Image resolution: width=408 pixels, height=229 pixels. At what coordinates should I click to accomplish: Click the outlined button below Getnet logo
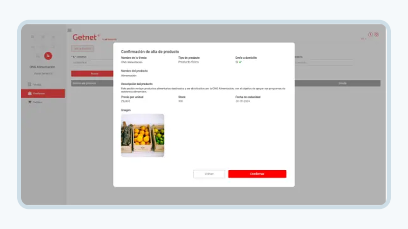pos(82,48)
